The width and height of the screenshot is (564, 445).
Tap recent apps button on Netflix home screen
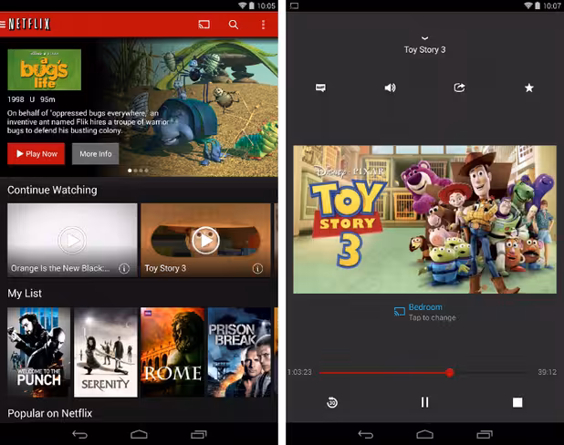(x=199, y=435)
